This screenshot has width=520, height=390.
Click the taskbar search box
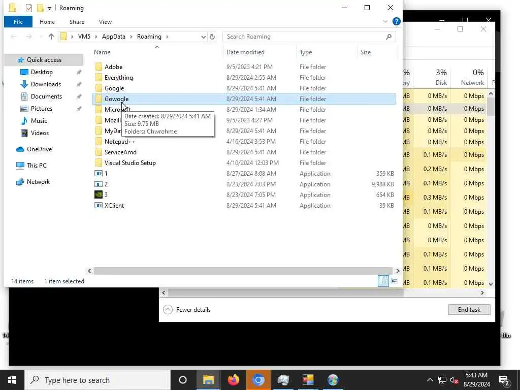coord(98,380)
